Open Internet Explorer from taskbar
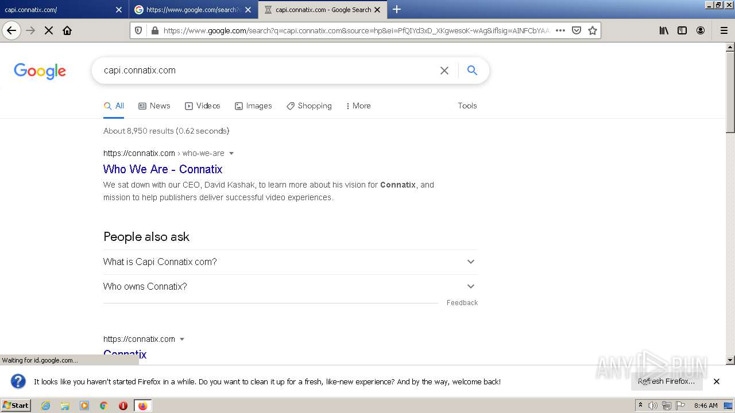Screen dimensions: 735x413 tap(45, 406)
